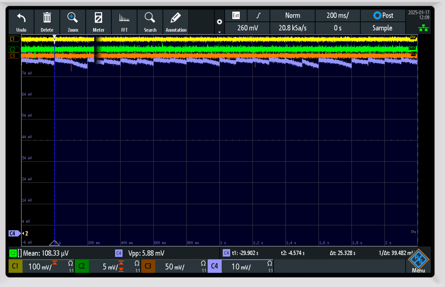
Task: Click the Delete trash can icon
Action: pos(47,18)
